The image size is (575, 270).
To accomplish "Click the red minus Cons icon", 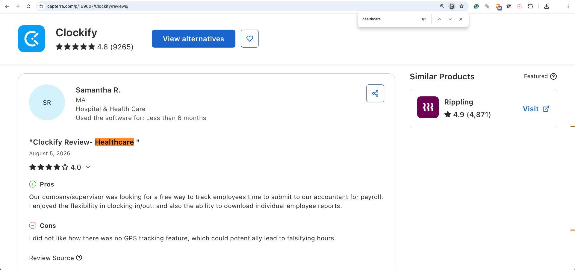I will coord(33,225).
